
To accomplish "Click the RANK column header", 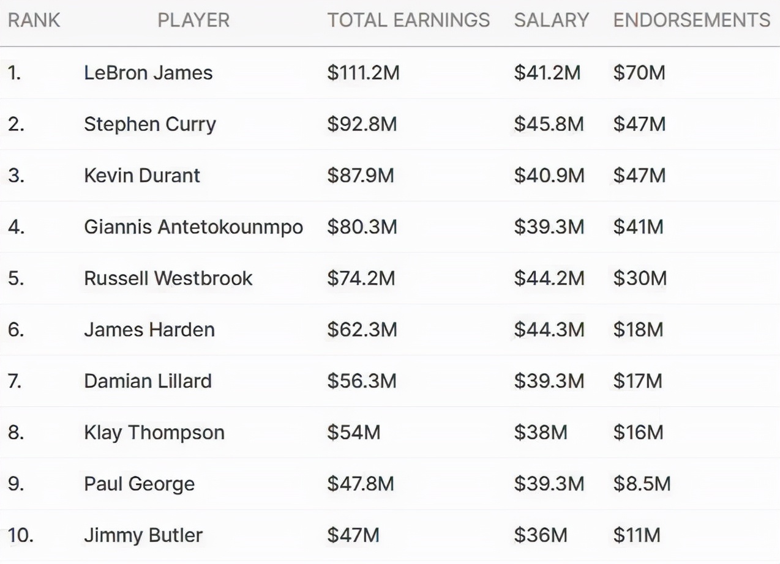I will [34, 20].
